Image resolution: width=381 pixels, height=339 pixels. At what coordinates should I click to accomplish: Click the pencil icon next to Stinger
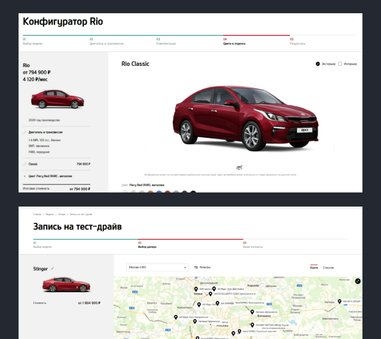click(x=52, y=268)
